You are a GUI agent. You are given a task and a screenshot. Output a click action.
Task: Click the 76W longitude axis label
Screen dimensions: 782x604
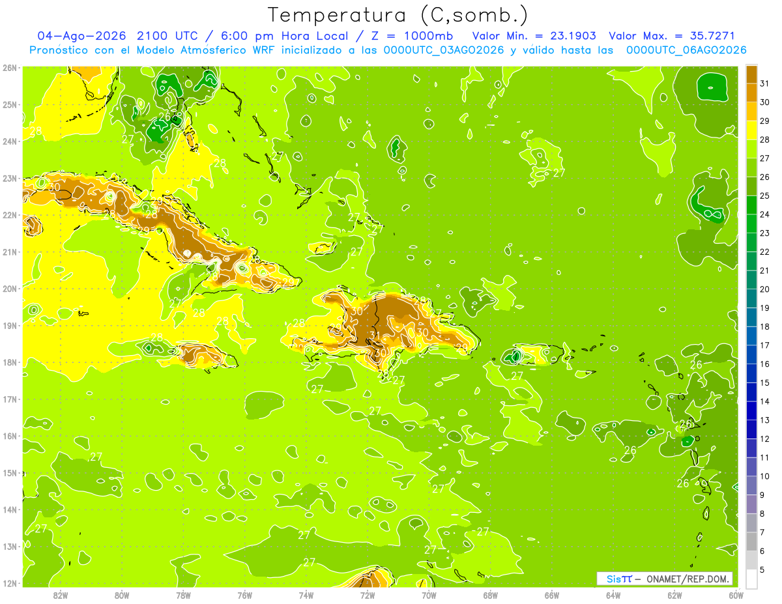(x=244, y=595)
